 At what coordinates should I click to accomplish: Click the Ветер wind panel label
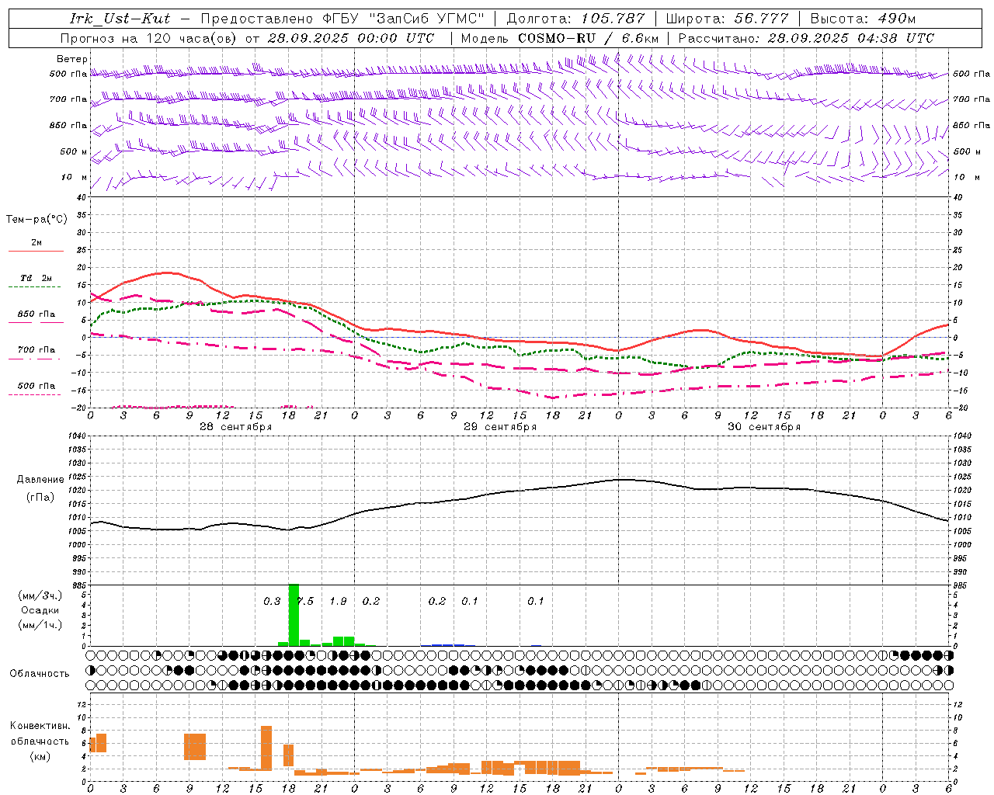pos(71,59)
